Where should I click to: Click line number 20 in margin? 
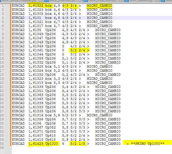pos(2,83)
